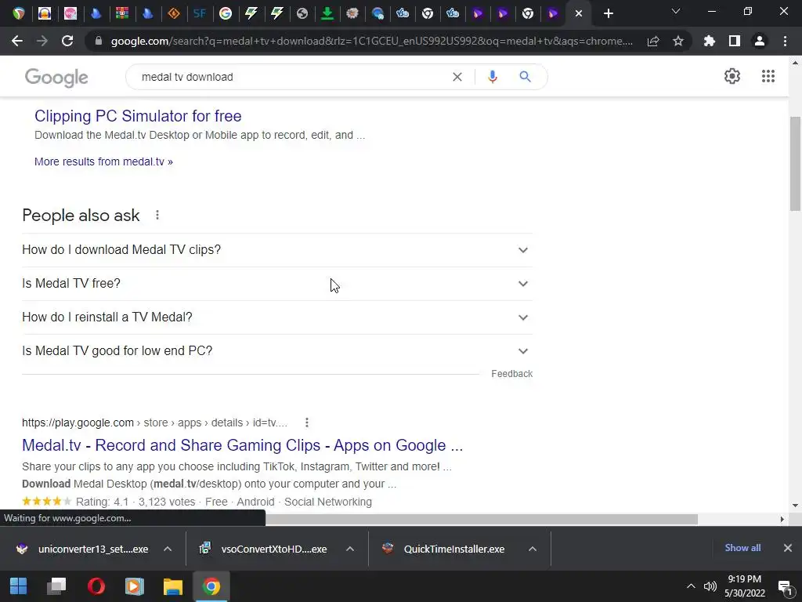The height and width of the screenshot is (602, 802).
Task: Click into the medal tv download search box
Action: pos(291,77)
